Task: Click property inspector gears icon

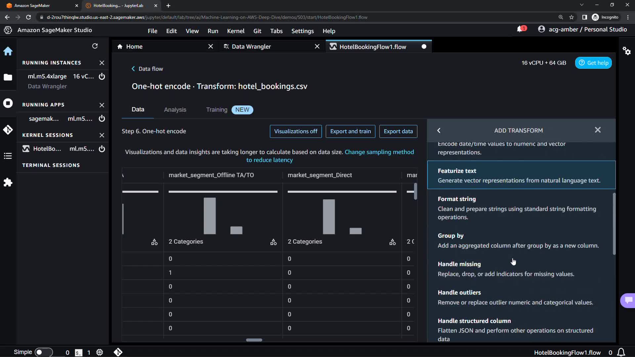Action: [x=626, y=51]
